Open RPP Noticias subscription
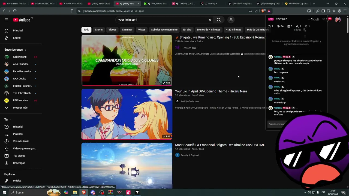349x196 pixels. (x=21, y=100)
